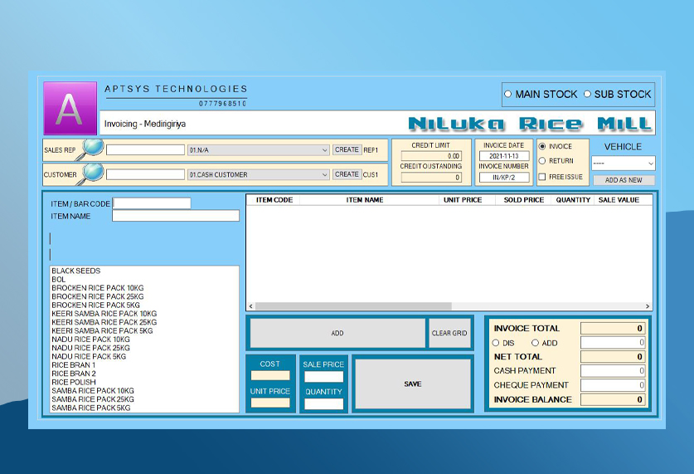The image size is (694, 474).
Task: Choose the Return radio option
Action: (x=542, y=161)
